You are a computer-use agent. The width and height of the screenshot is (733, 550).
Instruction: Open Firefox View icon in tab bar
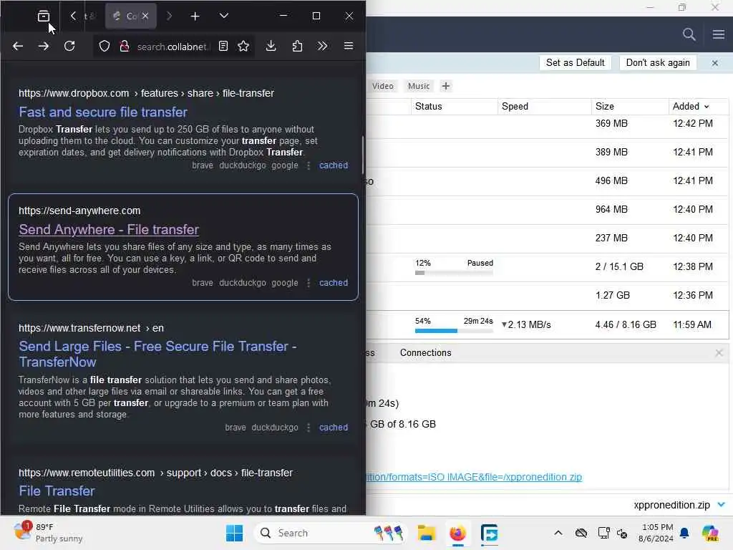(x=44, y=16)
